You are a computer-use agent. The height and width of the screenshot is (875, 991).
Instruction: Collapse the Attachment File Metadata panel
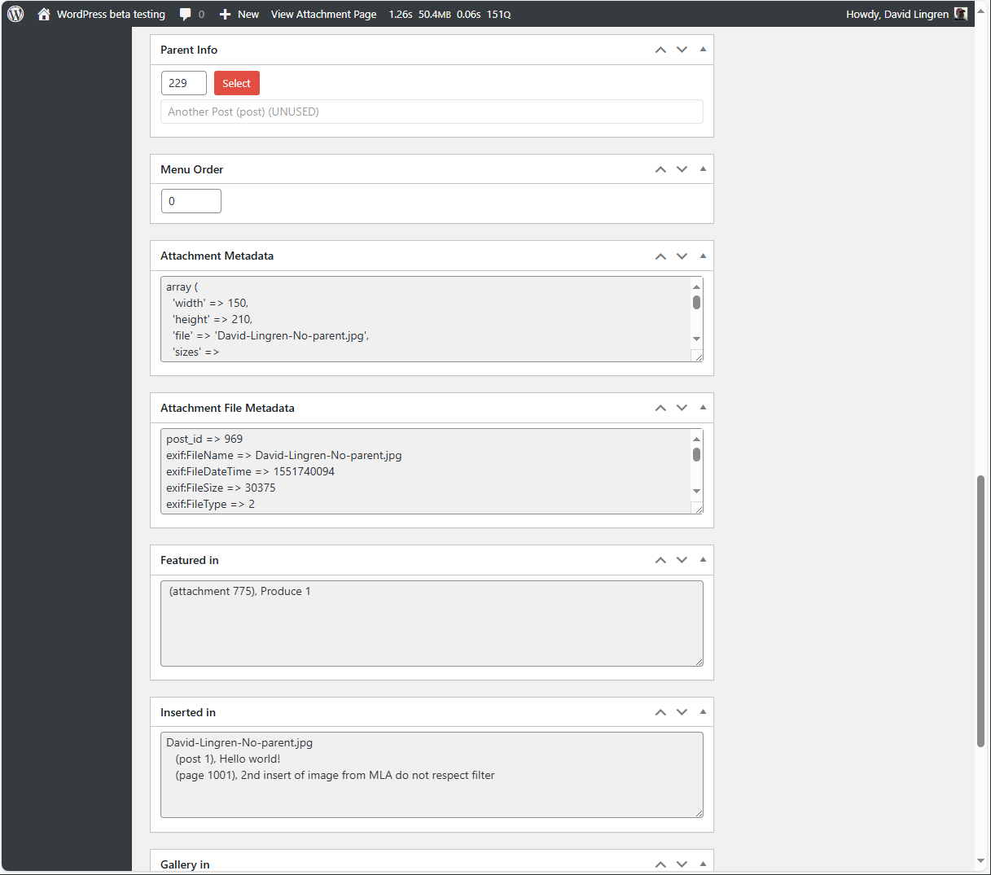coord(702,408)
